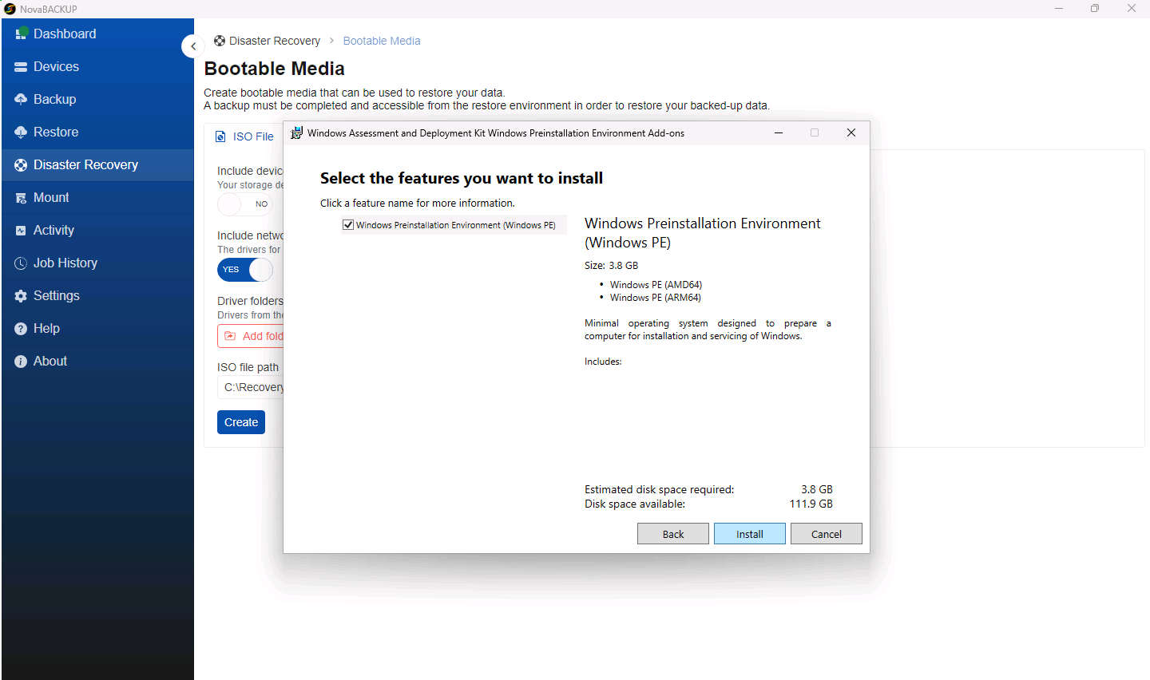Uncheck Windows Preinstallation Environment checkbox
The width and height of the screenshot is (1150, 680).
tap(348, 225)
